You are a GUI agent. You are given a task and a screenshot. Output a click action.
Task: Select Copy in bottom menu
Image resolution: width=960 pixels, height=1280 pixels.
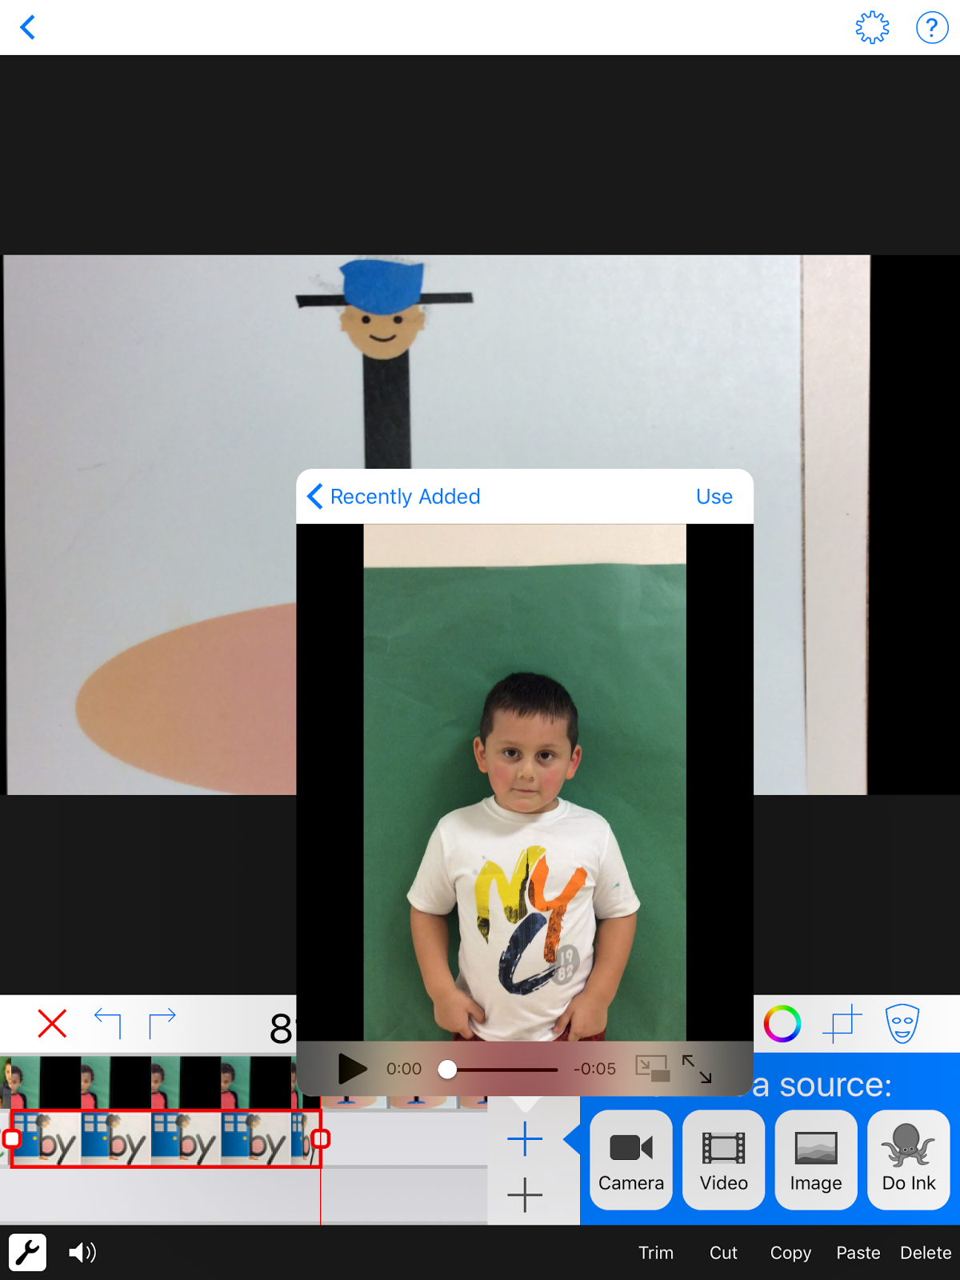pyautogui.click(x=790, y=1253)
